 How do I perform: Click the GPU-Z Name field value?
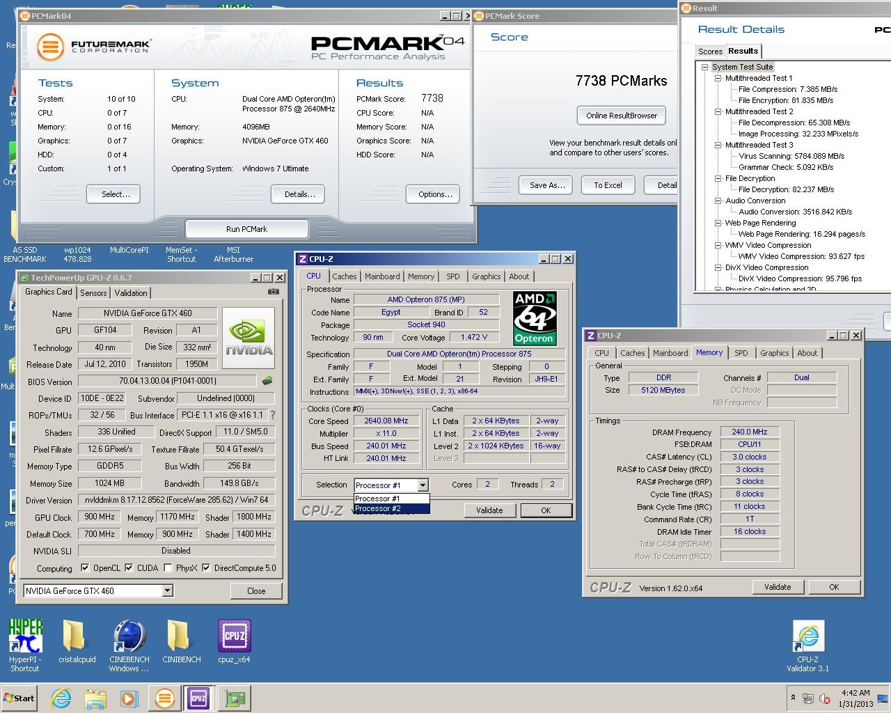148,313
